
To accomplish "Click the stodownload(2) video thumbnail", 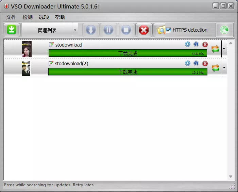I will pos(26,68).
